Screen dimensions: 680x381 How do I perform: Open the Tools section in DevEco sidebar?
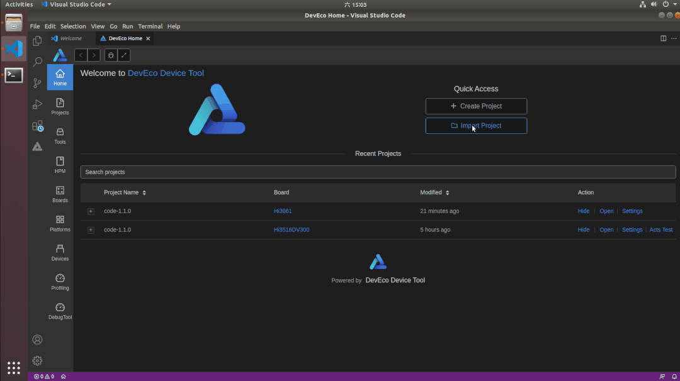tap(60, 136)
